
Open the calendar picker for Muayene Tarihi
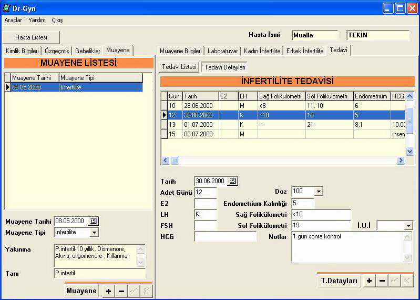point(94,221)
